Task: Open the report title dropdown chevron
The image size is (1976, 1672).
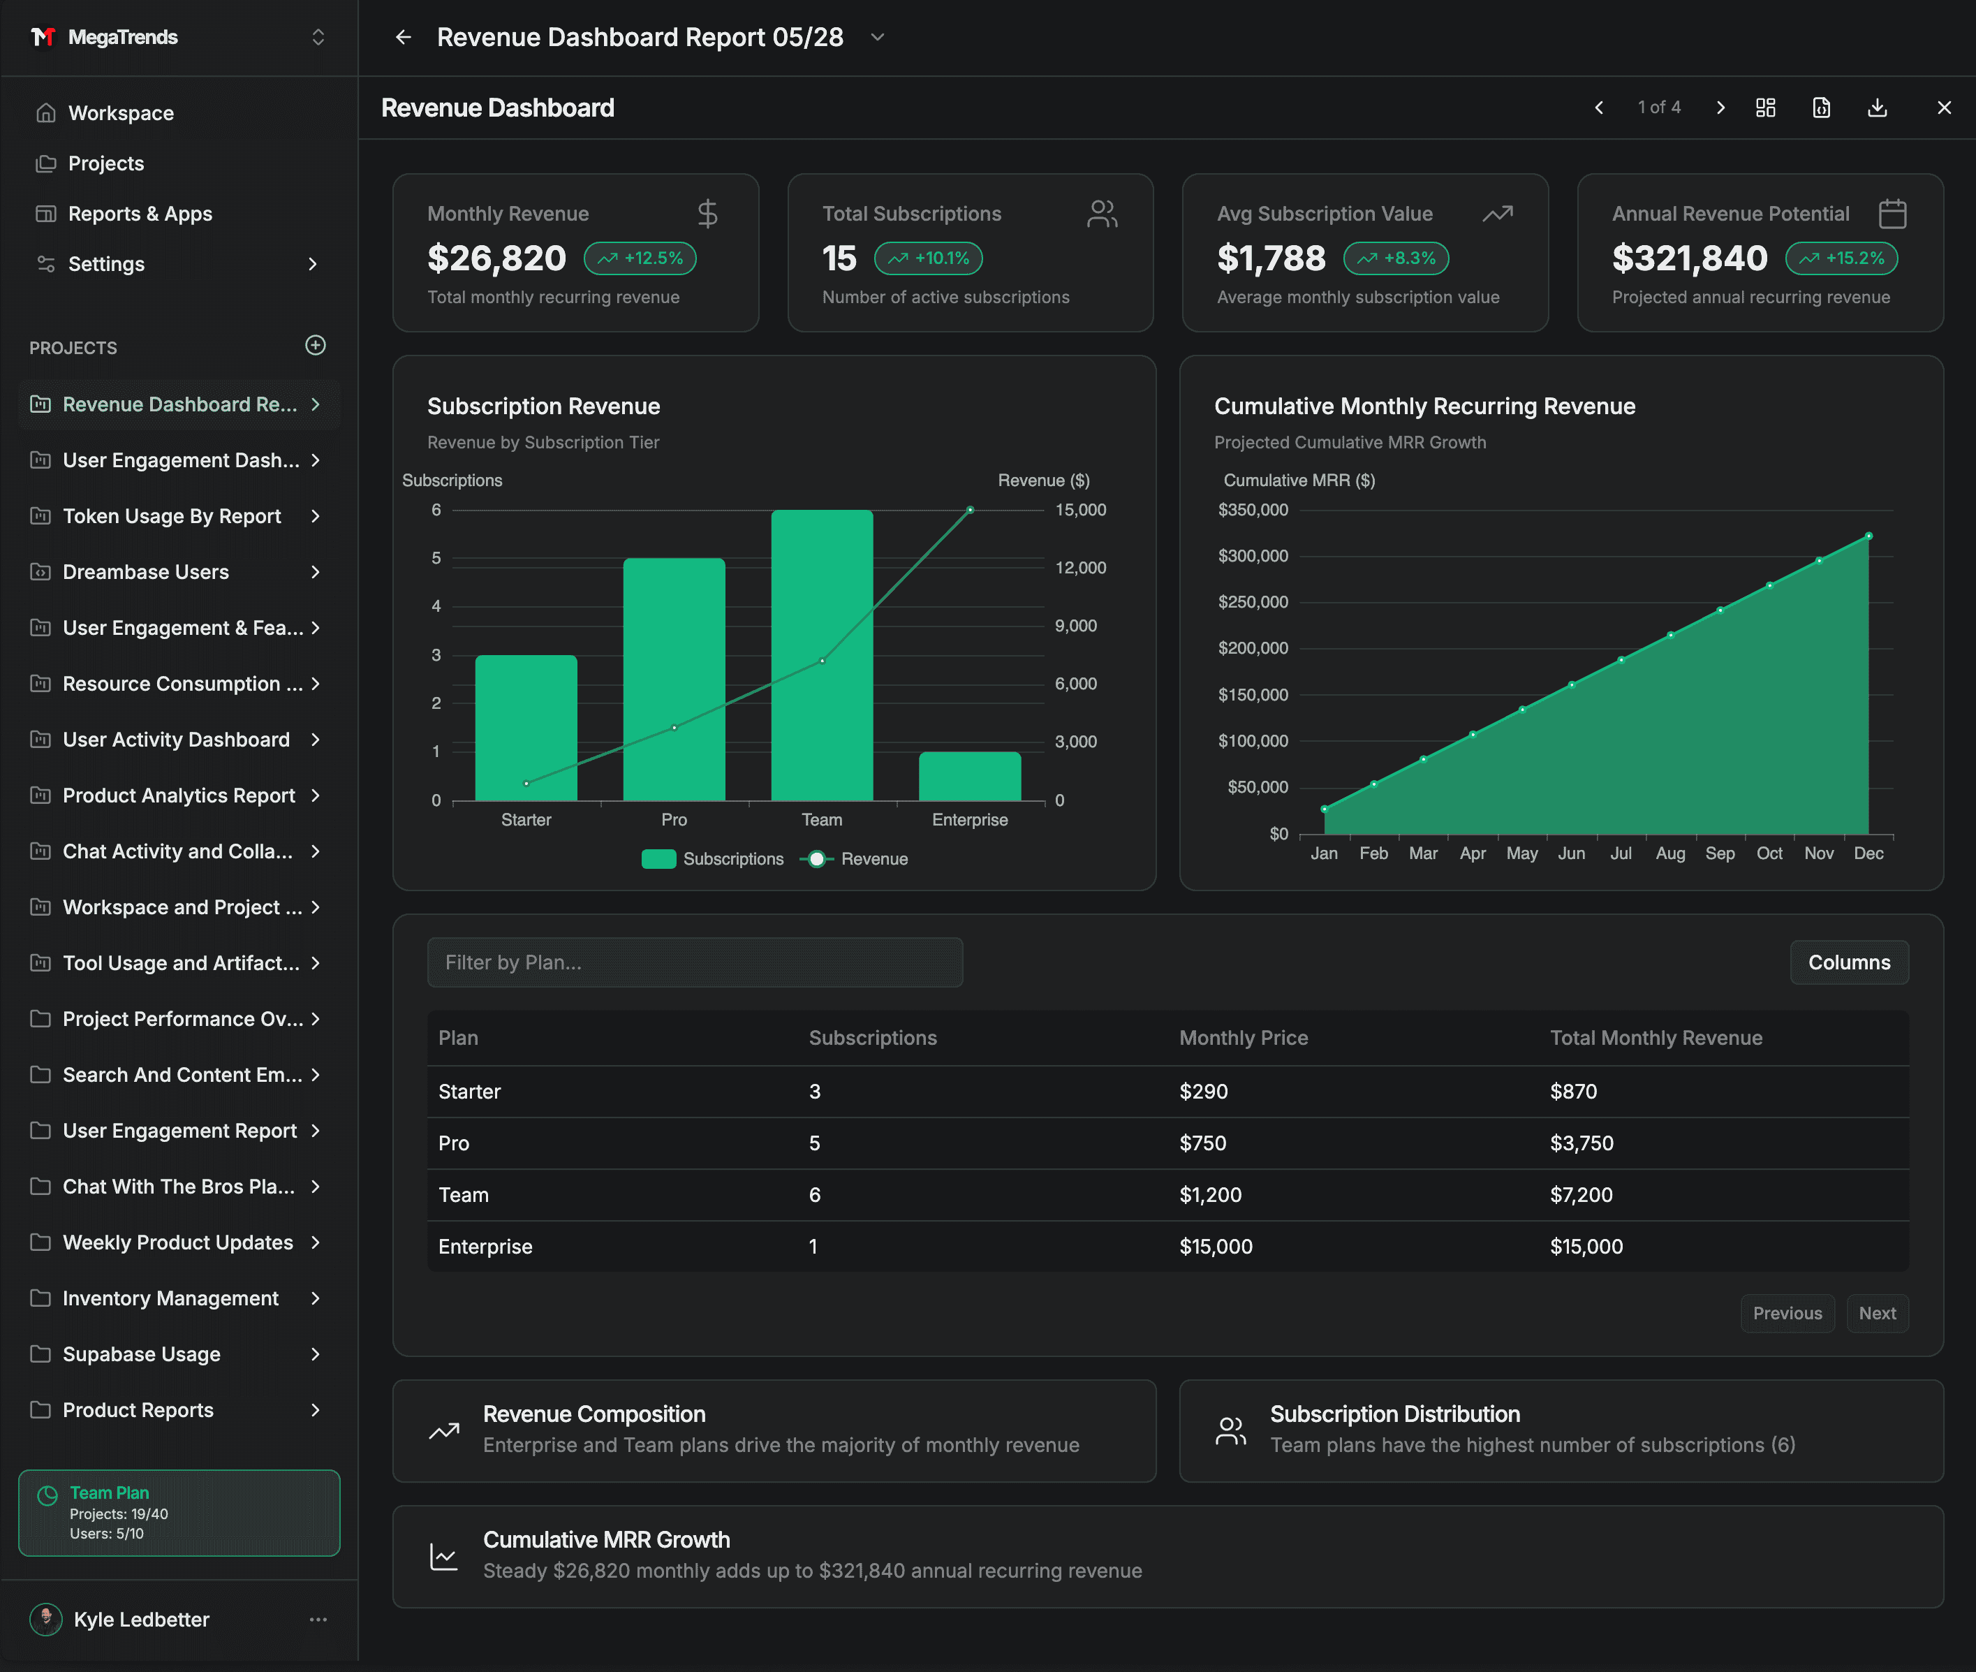Action: click(x=878, y=37)
